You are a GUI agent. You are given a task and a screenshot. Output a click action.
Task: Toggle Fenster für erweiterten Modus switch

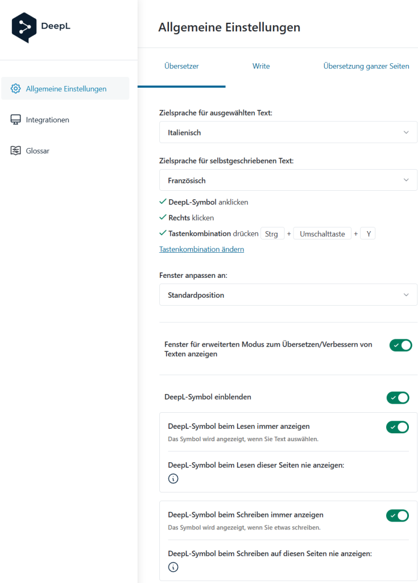tap(400, 345)
